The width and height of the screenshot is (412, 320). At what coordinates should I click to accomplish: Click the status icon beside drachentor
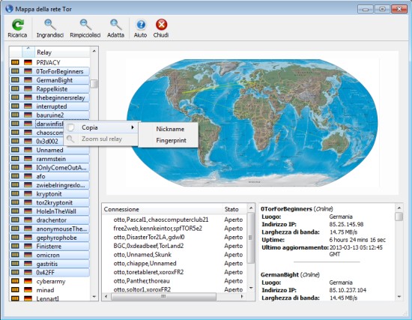point(15,220)
